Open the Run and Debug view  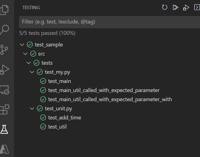point(4,70)
